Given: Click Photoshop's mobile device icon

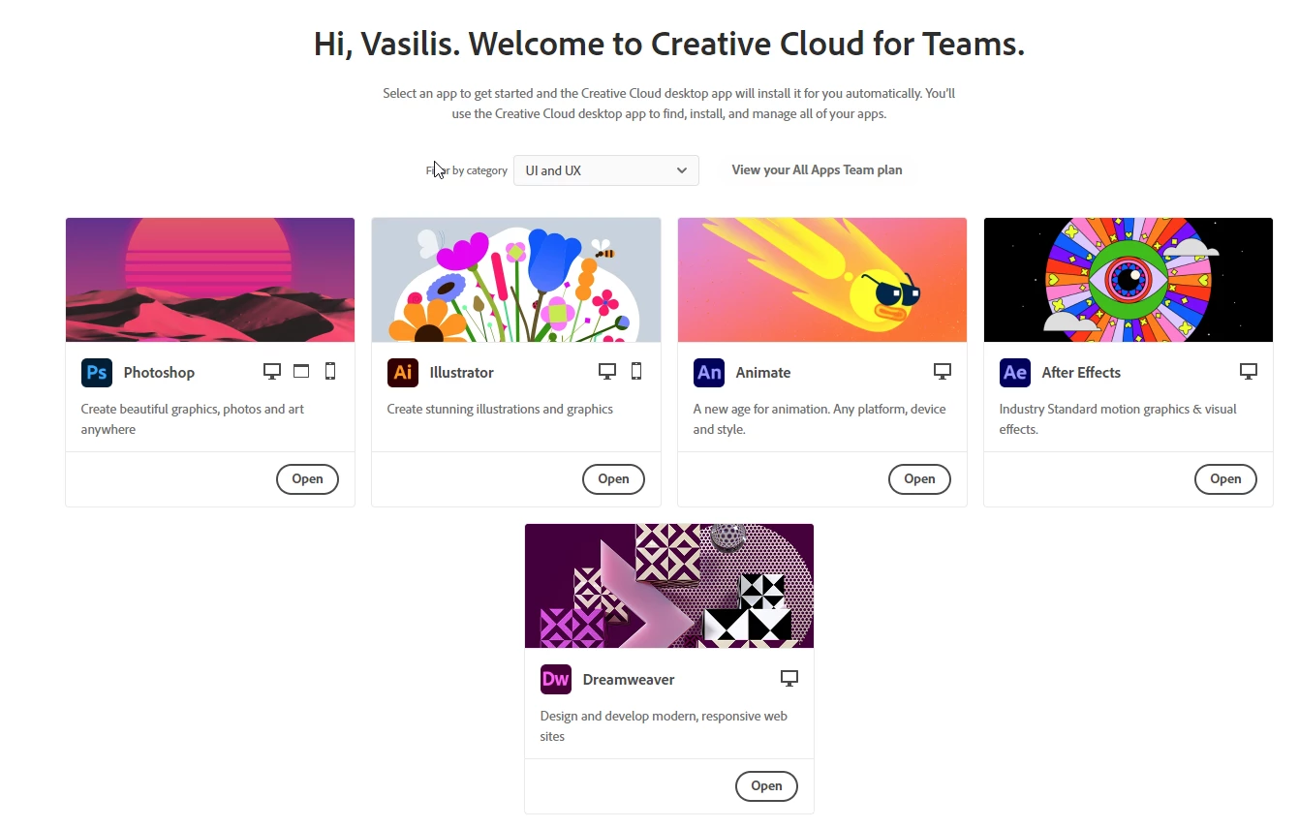Looking at the screenshot, I should coord(330,371).
